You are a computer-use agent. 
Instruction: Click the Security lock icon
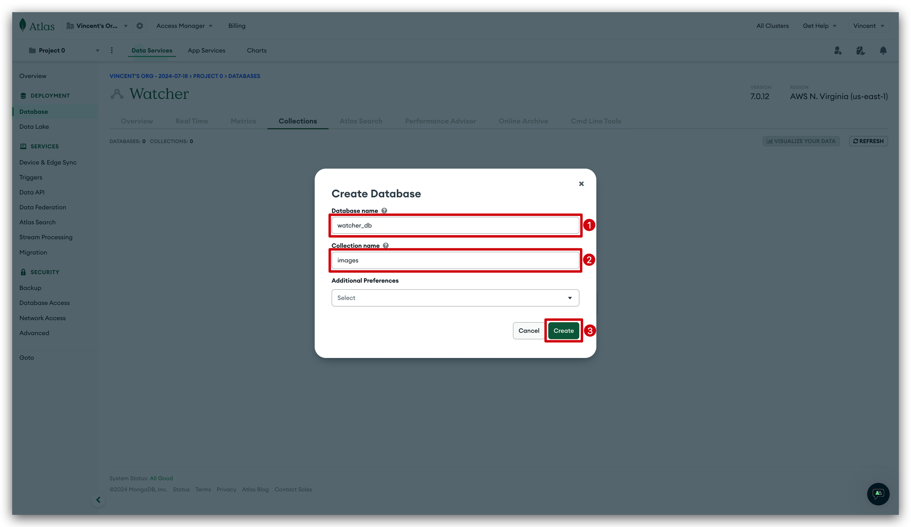(x=23, y=272)
